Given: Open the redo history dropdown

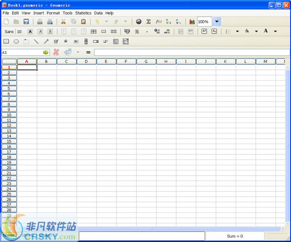Looking at the screenshot, I should click(x=125, y=21).
